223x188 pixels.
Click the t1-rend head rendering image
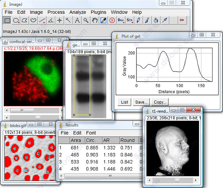point(173,148)
